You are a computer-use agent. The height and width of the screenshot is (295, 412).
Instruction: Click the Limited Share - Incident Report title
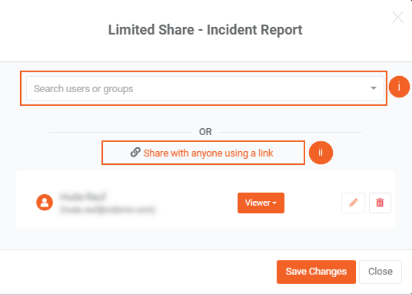tap(205, 30)
